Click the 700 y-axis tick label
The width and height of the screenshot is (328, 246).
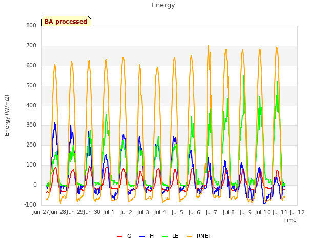point(31,45)
